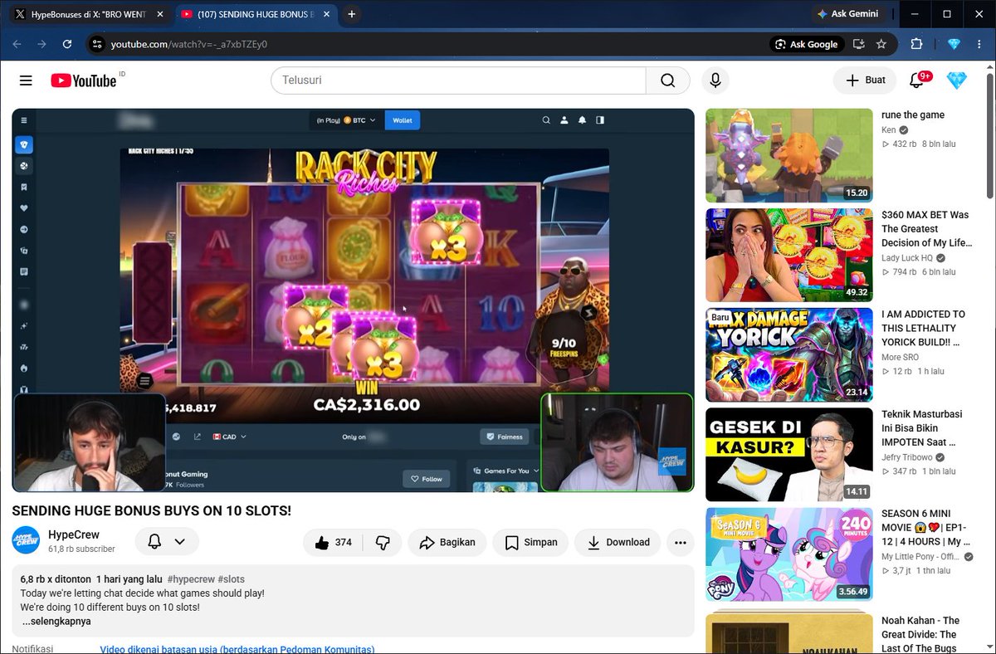Bookmark this page with the star

881,44
